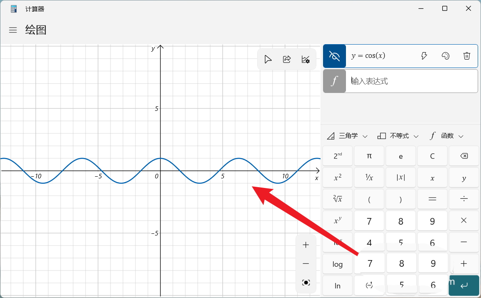Image resolution: width=481 pixels, height=298 pixels.
Task: Select the trace cursor tool
Action: 268,59
